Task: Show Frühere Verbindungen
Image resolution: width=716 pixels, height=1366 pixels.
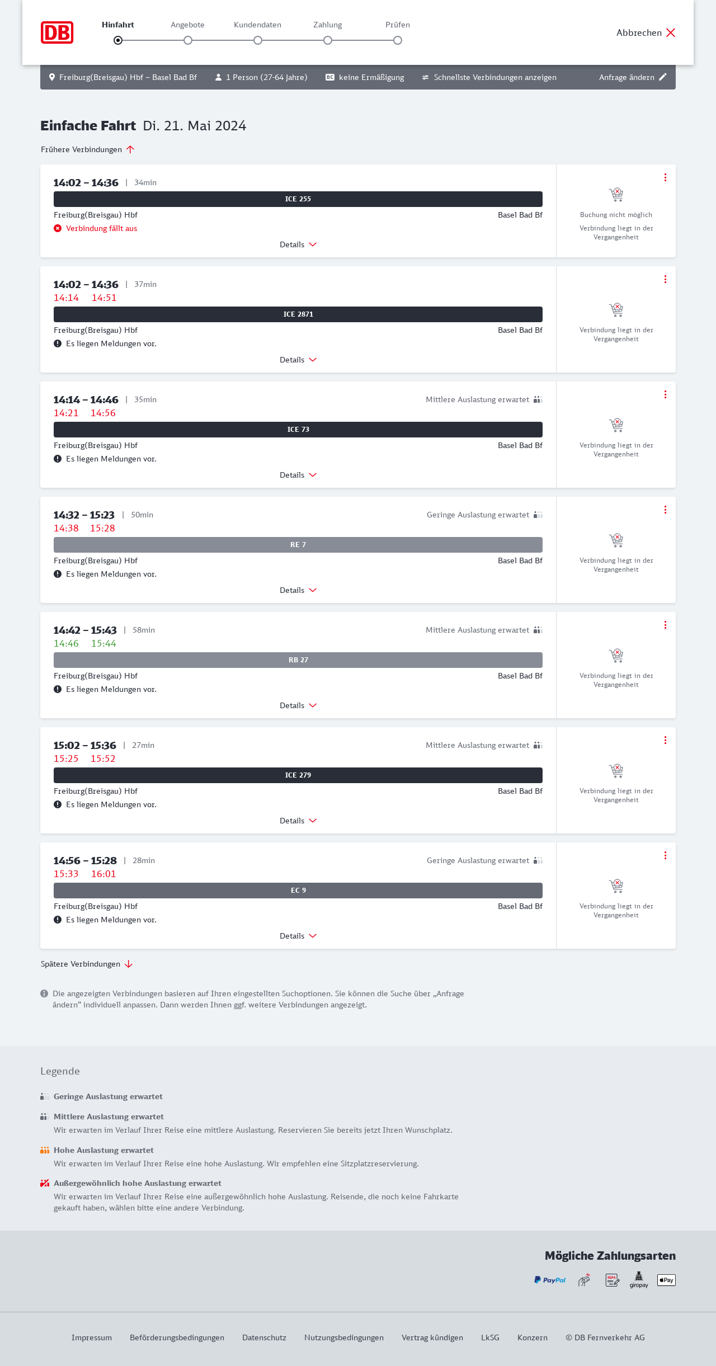Action: click(88, 149)
